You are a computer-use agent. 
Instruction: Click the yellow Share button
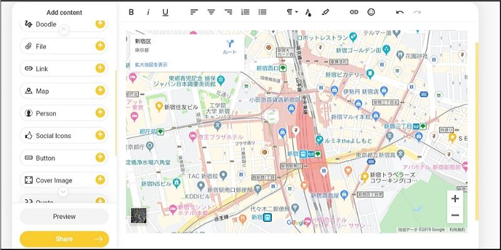coord(65,239)
